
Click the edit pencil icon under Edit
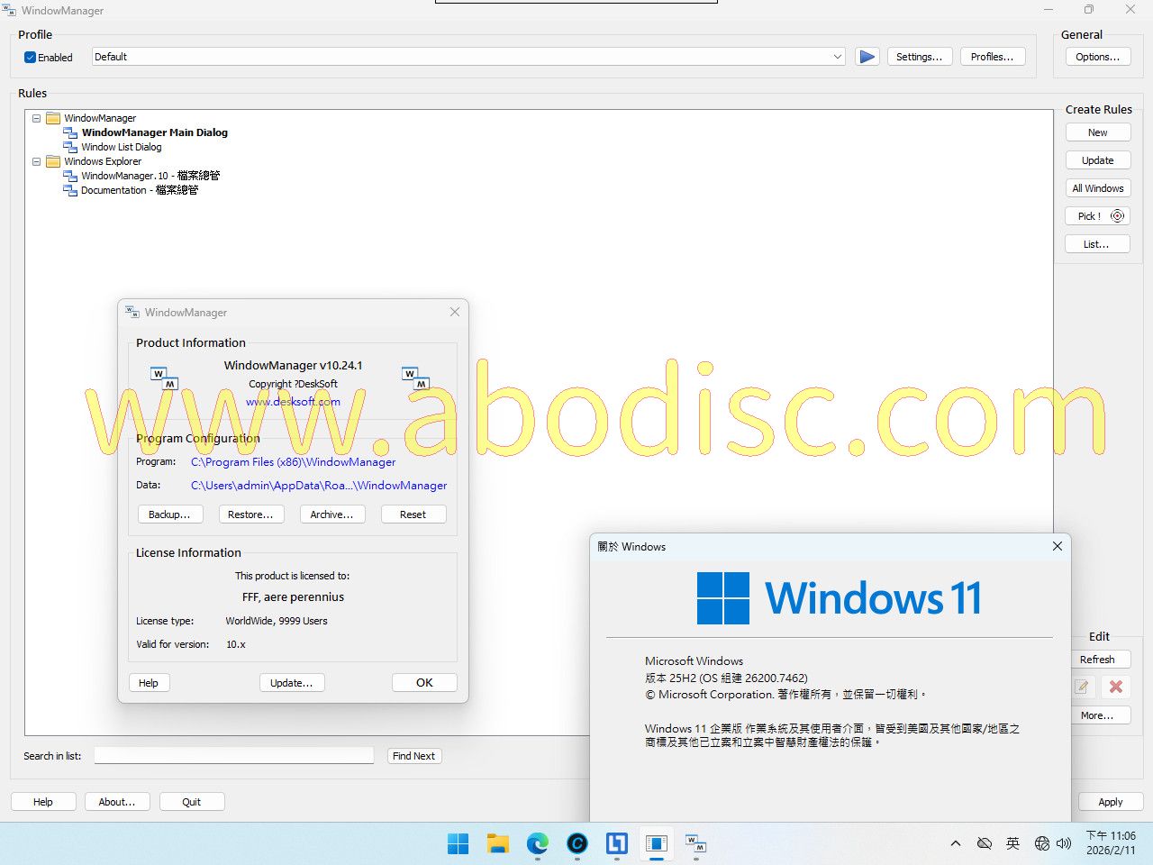click(x=1082, y=687)
